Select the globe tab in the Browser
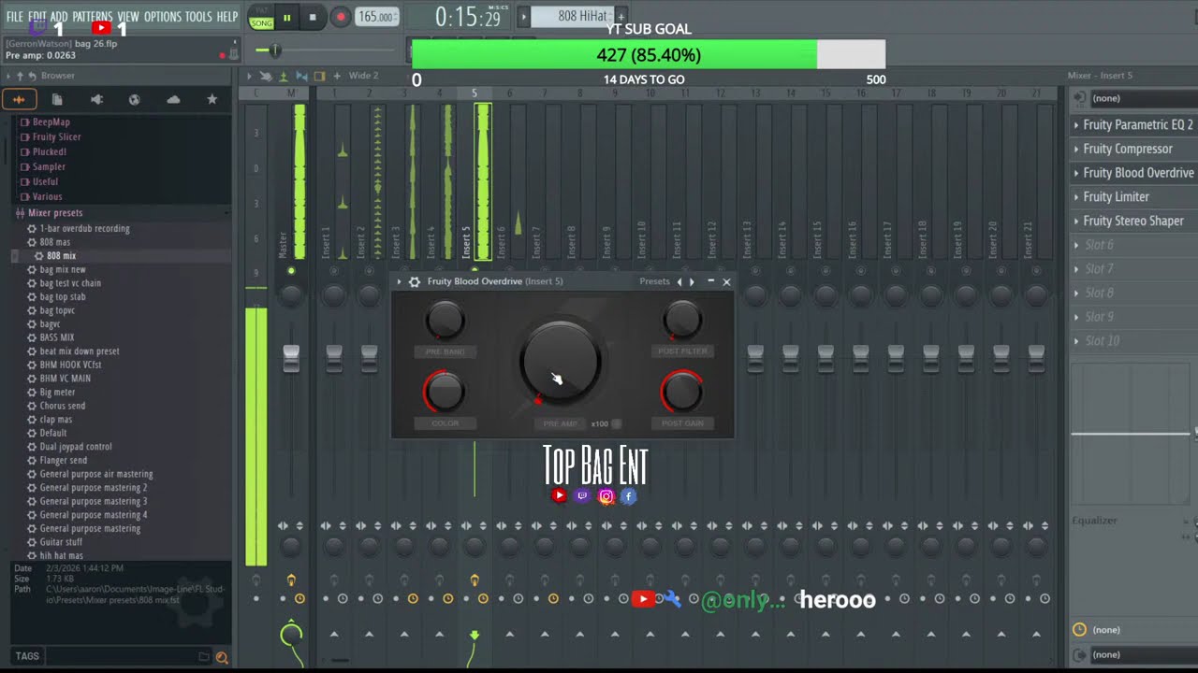1198x673 pixels. [x=134, y=99]
